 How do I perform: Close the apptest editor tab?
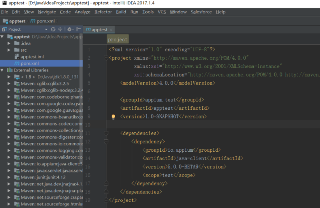pos(111,30)
